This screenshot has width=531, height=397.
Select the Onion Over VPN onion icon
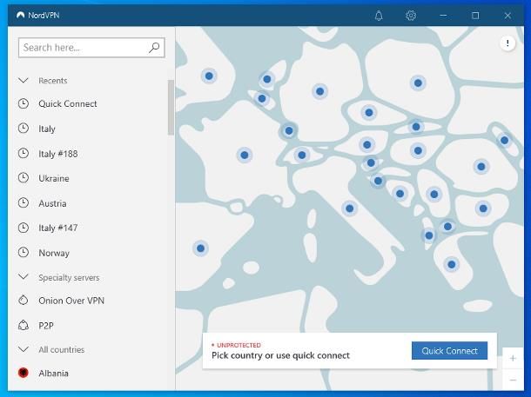pos(24,300)
